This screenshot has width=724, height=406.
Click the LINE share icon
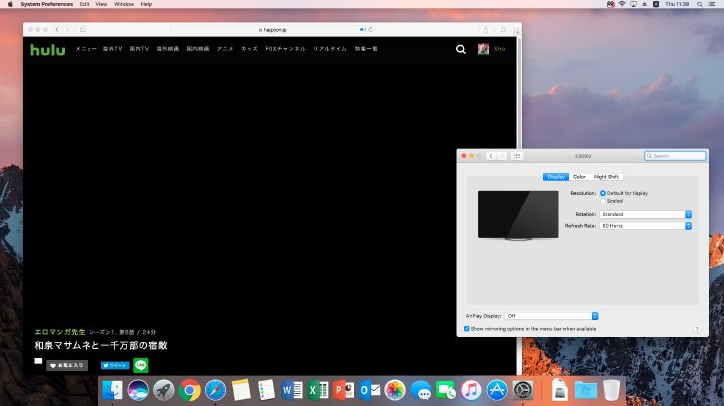click(x=141, y=365)
